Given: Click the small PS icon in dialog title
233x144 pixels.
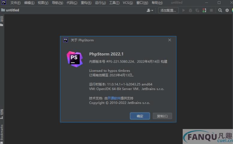Looking at the screenshot, I should (x=66, y=40).
